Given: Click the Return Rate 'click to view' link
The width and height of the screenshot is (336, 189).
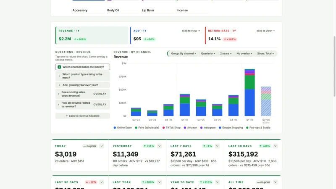Looking at the screenshot, I should point(265,31).
